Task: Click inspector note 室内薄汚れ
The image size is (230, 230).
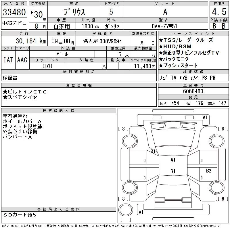Action: coord(15,116)
